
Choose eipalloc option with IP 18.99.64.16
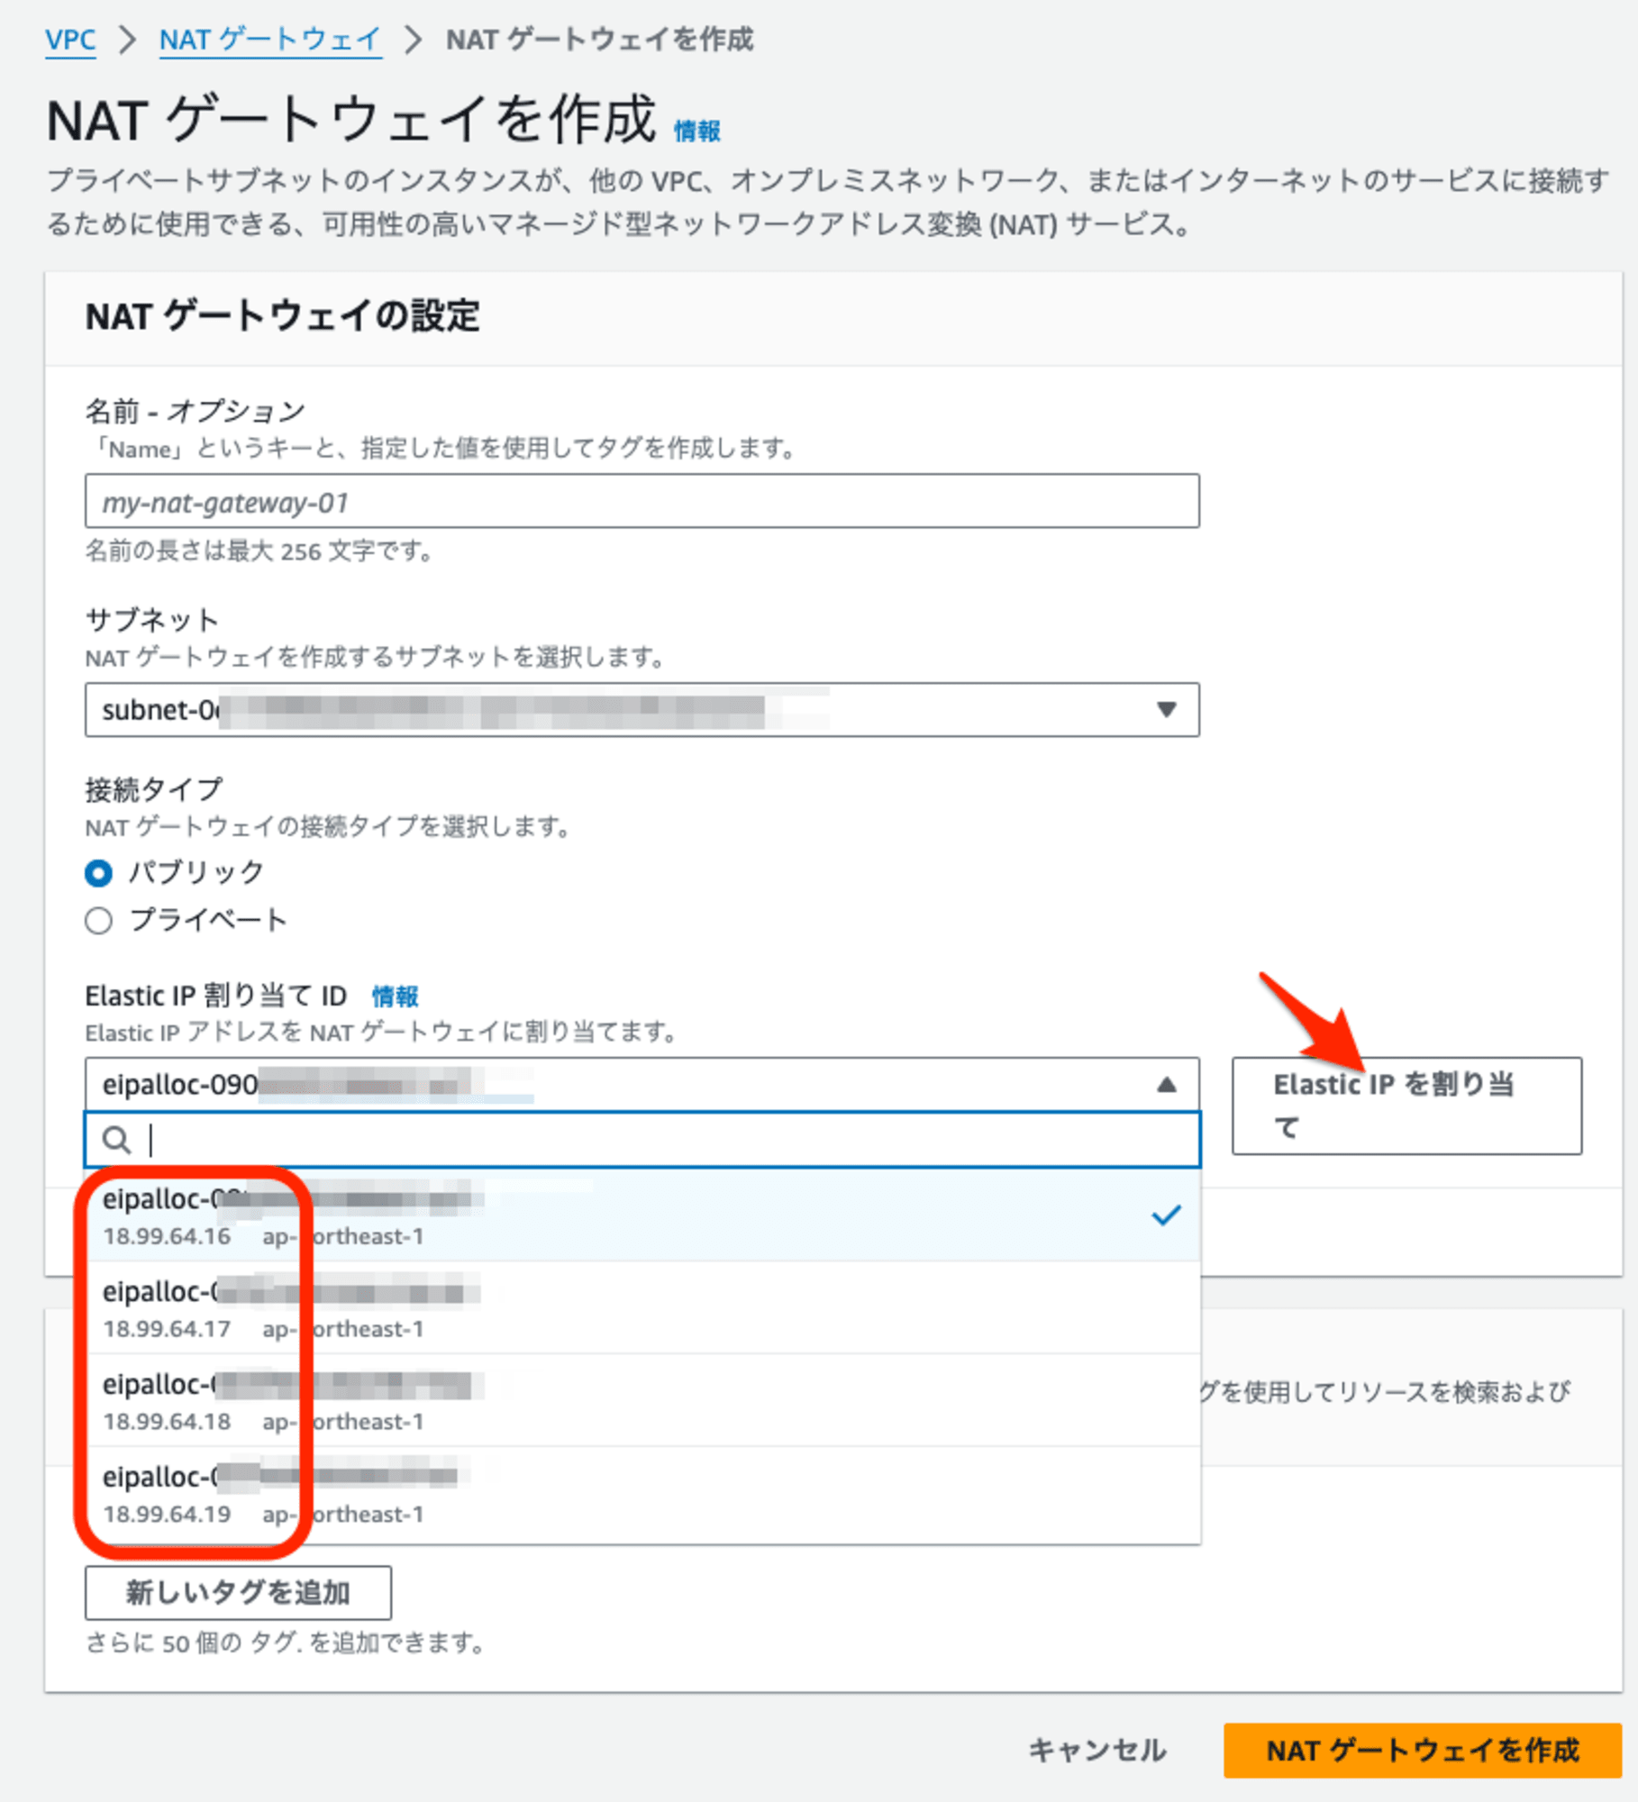pos(642,1215)
